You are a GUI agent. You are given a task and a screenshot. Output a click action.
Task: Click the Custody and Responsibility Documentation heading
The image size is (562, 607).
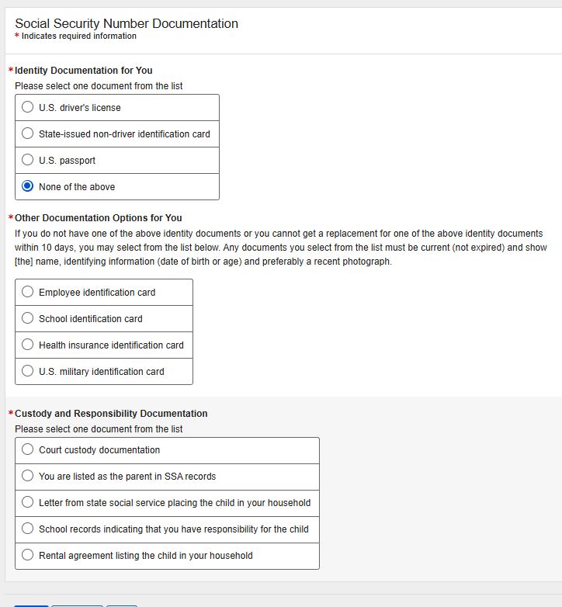click(x=111, y=414)
